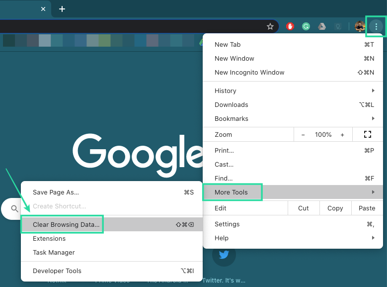Click the profile avatar picture
This screenshot has width=387, height=287.
click(360, 27)
